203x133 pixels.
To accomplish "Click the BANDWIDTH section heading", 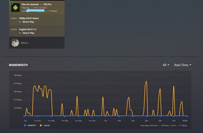I will (x=18, y=65).
